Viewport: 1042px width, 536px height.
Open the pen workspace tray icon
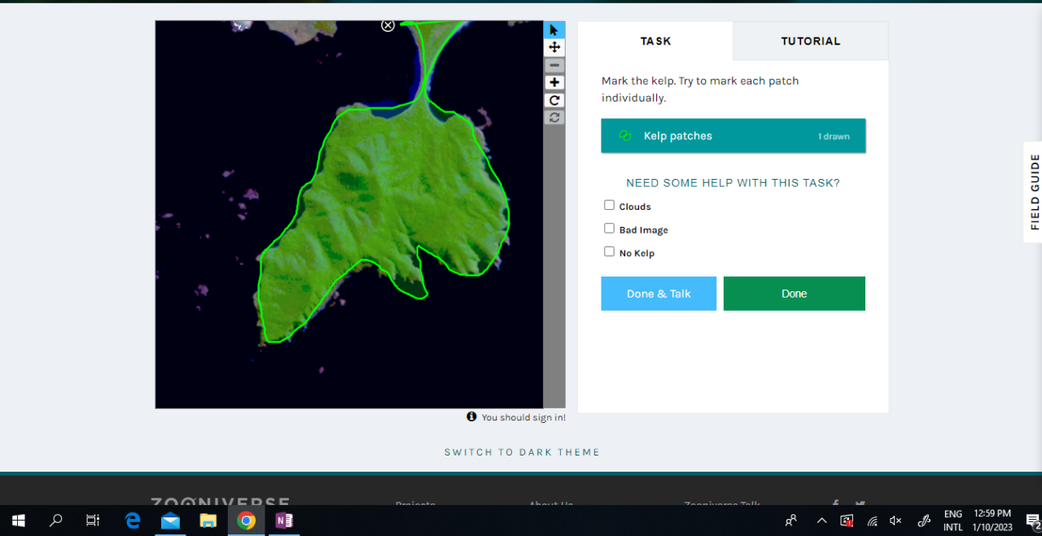[924, 521]
